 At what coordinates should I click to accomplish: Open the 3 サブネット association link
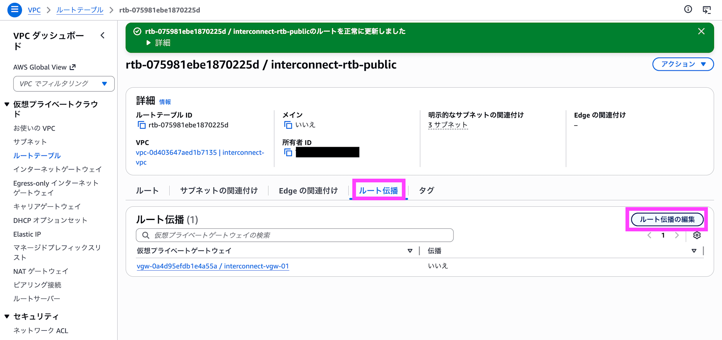pos(448,125)
